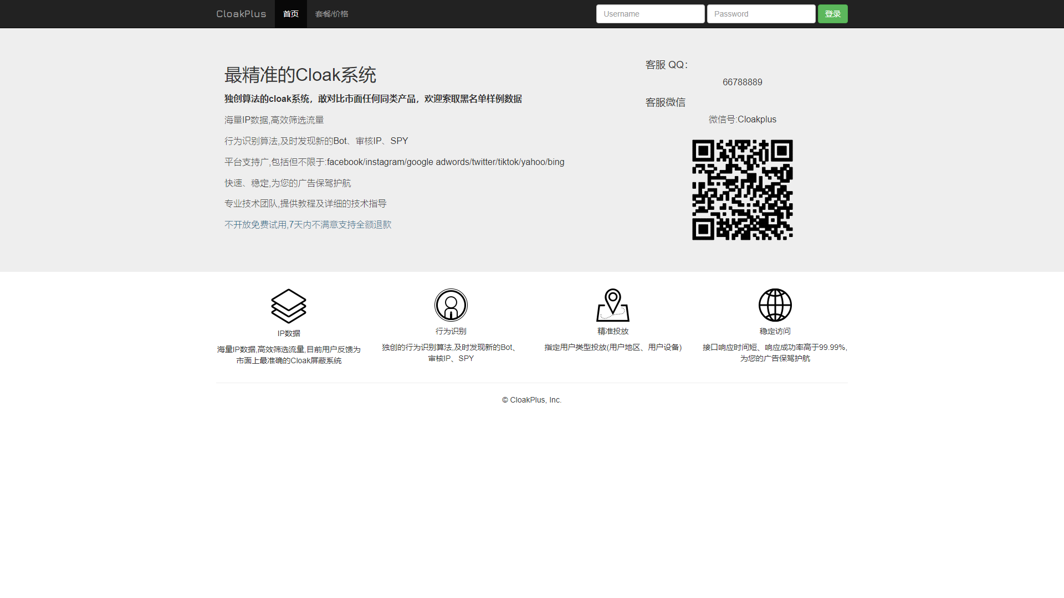Click the 最精准的Cloak系统 headline
This screenshot has width=1064, height=598.
pyautogui.click(x=300, y=75)
